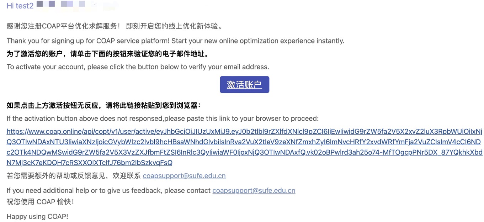
Task: Click the 激活账户 activation button
Action: pos(244,85)
